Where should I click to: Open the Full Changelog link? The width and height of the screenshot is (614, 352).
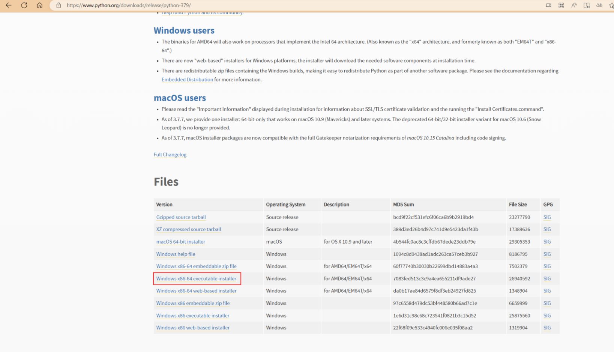click(170, 155)
